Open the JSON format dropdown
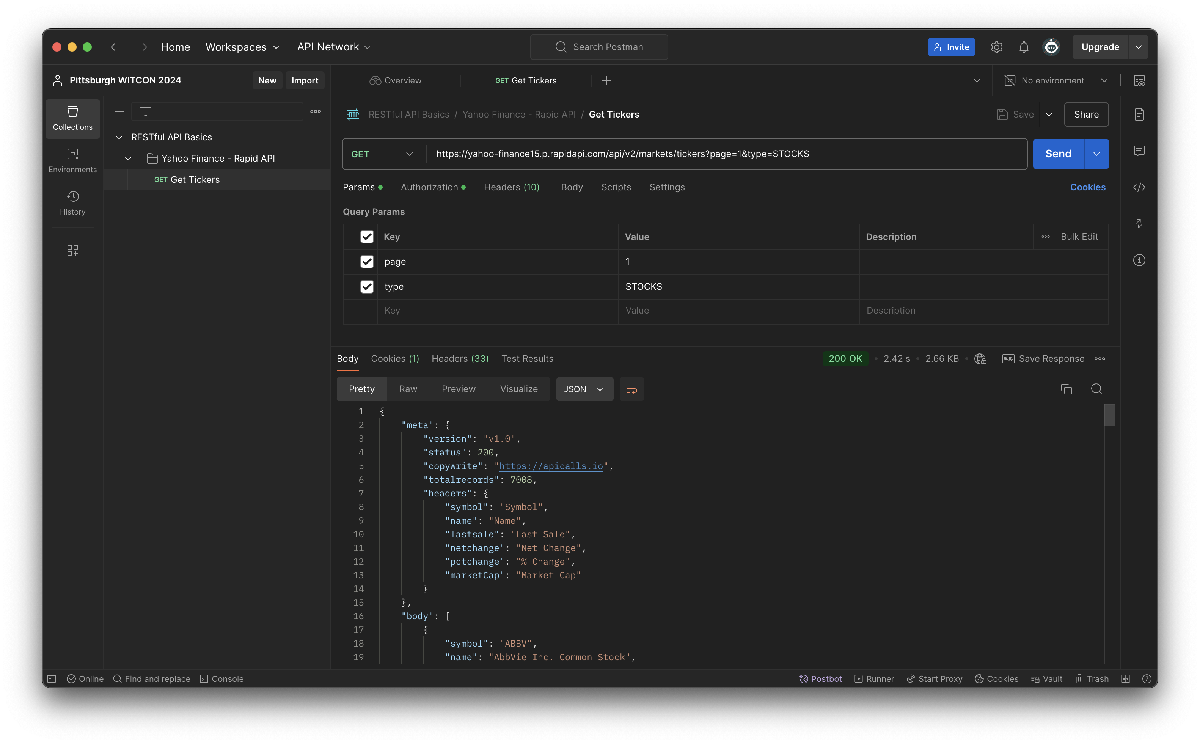The height and width of the screenshot is (744, 1200). point(584,389)
